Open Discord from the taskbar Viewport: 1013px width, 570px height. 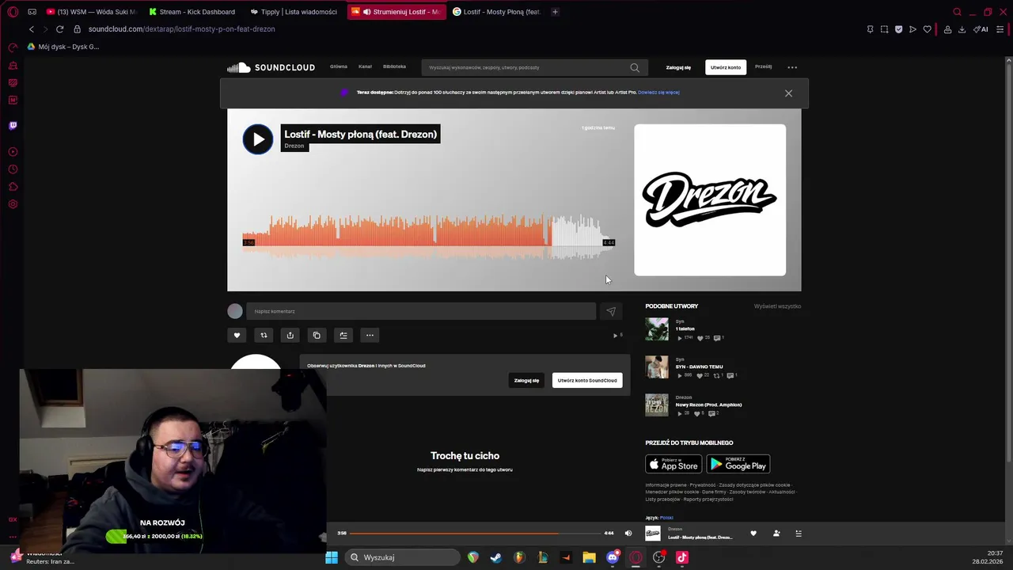click(x=612, y=557)
